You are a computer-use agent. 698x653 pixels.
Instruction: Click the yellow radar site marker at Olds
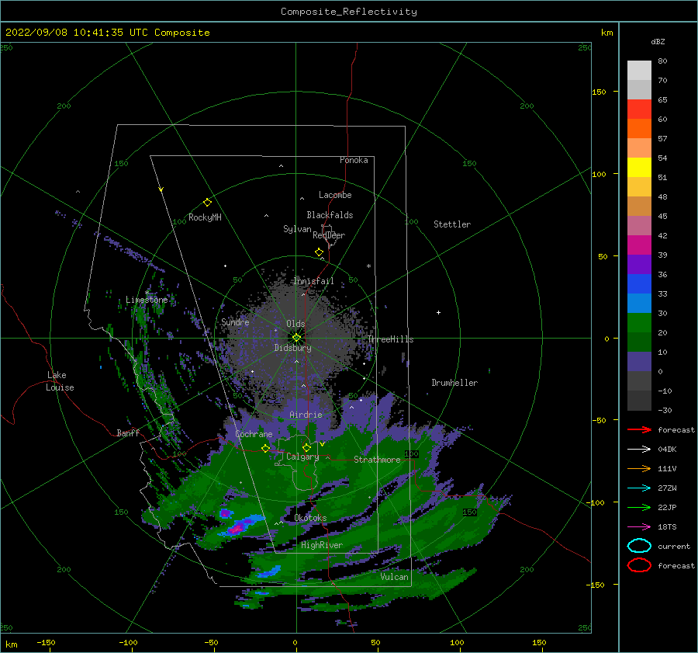(x=296, y=338)
